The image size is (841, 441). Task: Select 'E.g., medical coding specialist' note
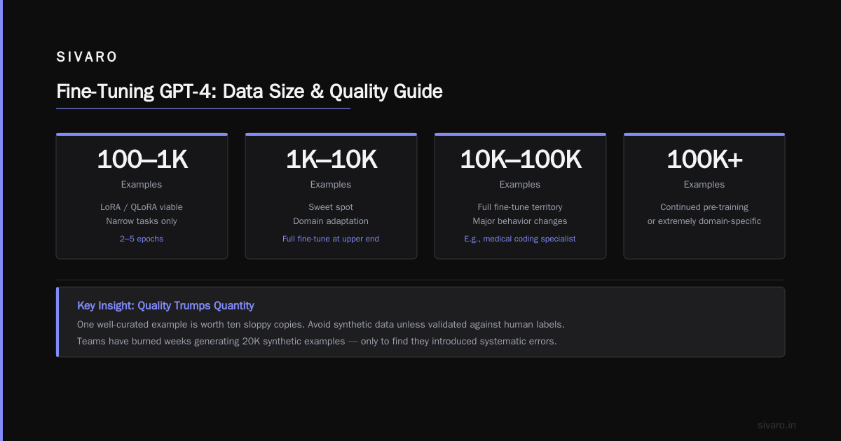click(520, 239)
